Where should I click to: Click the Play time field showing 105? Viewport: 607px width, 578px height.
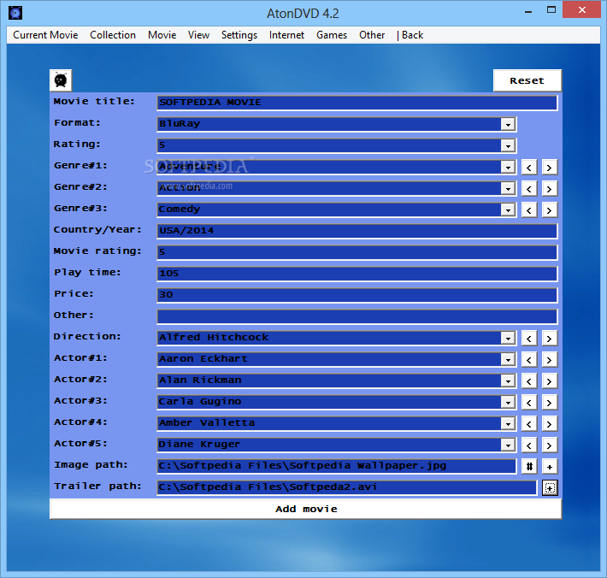coord(357,274)
